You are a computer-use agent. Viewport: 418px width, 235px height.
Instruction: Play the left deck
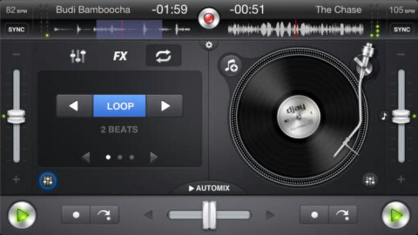(22, 215)
